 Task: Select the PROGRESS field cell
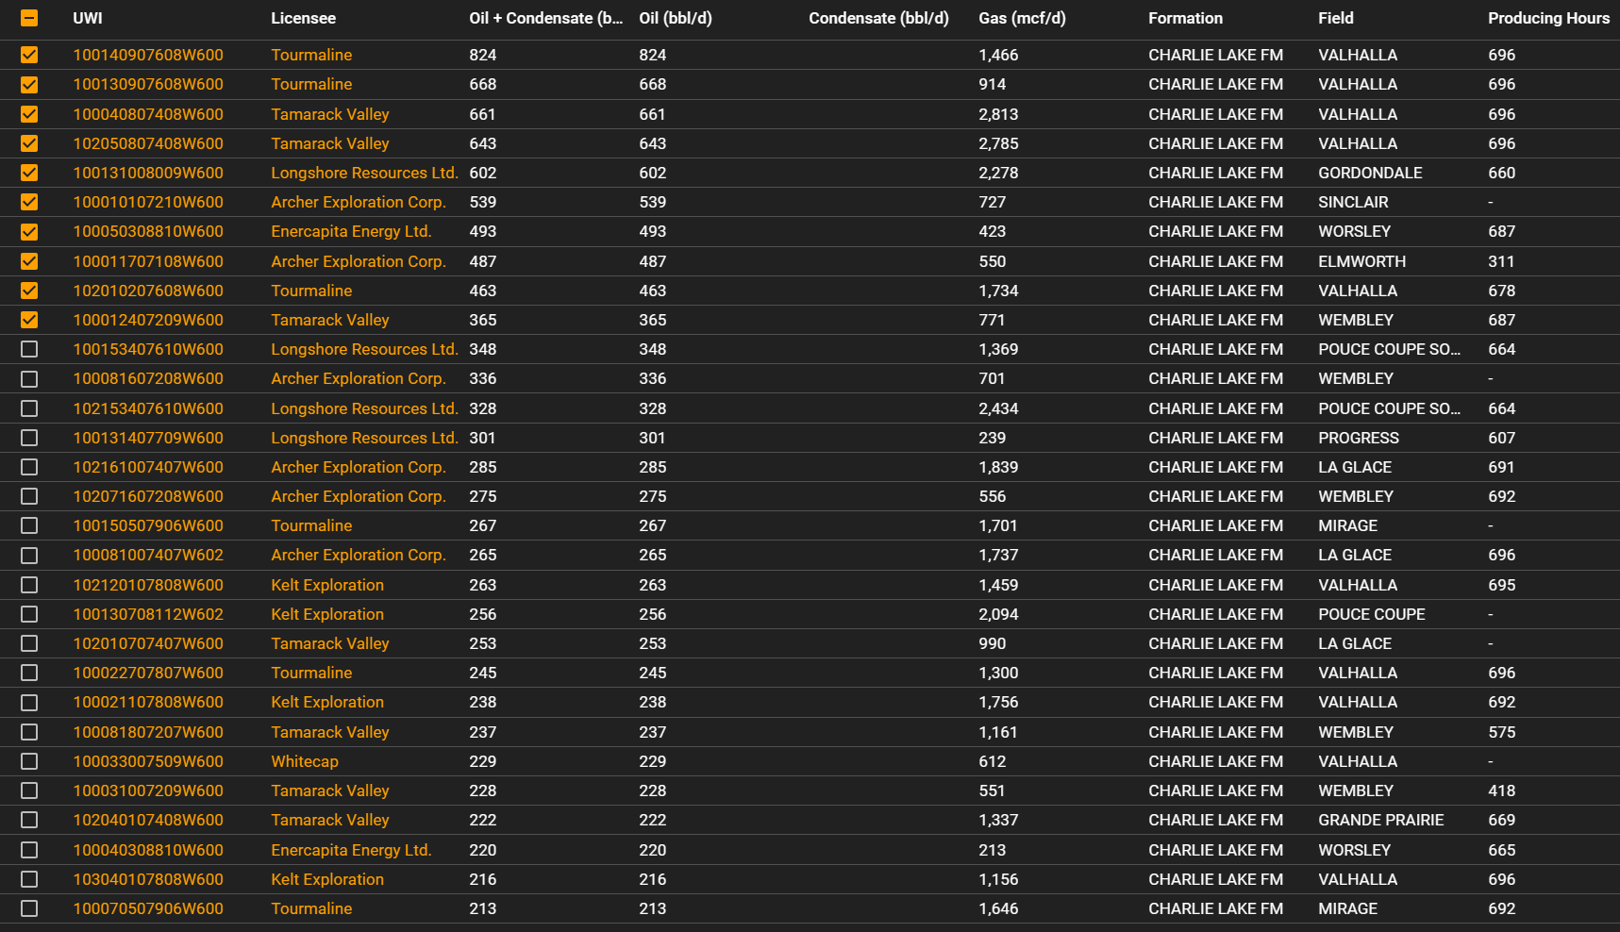pyautogui.click(x=1359, y=438)
